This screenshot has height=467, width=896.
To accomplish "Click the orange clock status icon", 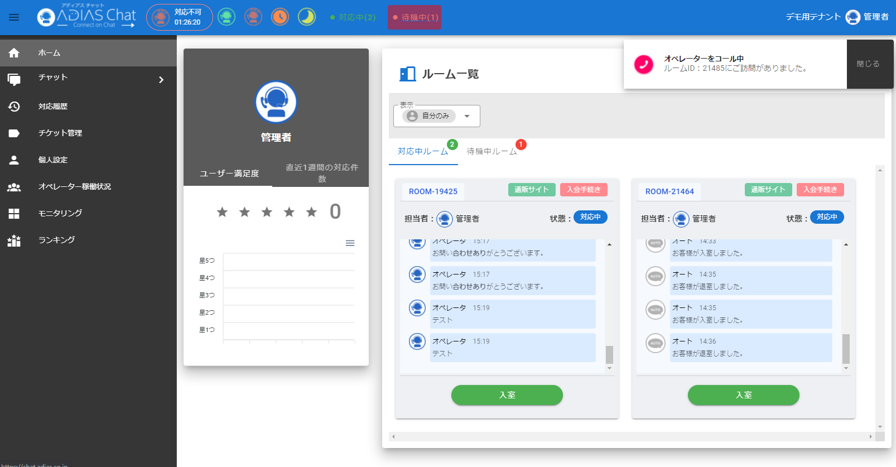I will pyautogui.click(x=280, y=17).
